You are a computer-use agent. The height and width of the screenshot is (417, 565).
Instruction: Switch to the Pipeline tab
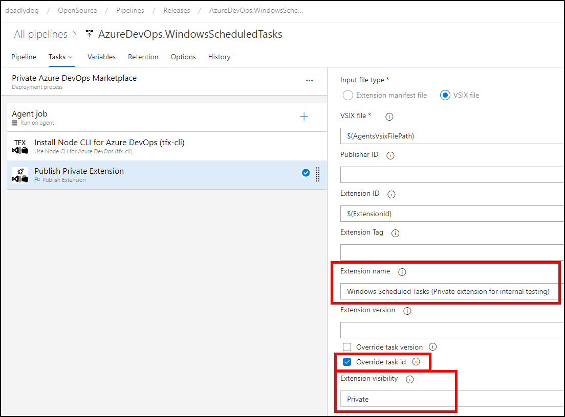pos(24,57)
